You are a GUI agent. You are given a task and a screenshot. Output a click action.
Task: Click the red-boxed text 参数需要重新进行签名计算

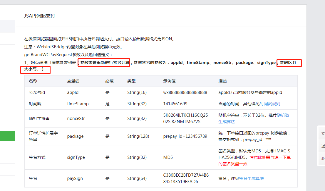[104, 63]
